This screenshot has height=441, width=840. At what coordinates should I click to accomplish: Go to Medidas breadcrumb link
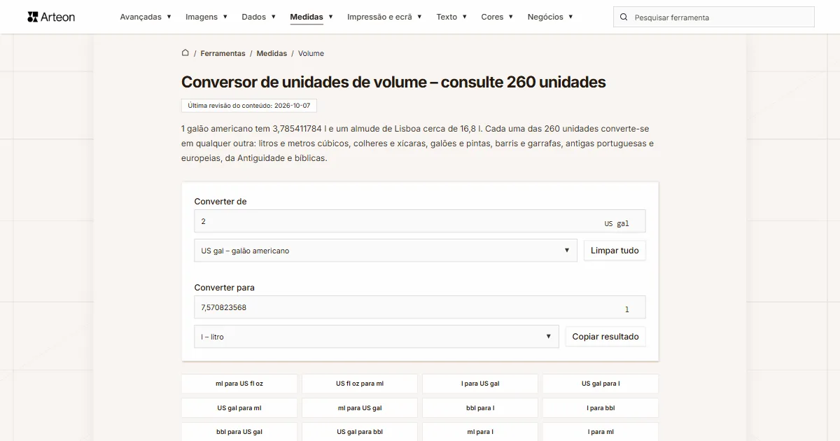click(x=272, y=53)
